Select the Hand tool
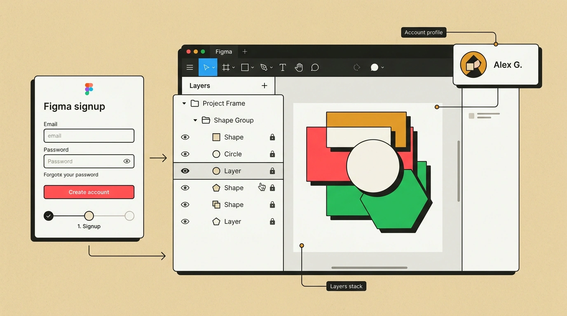Image resolution: width=567 pixels, height=316 pixels. [299, 67]
